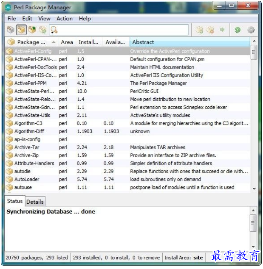Sort by Package name column header
263x269 pixels.
pyautogui.click(x=31, y=42)
